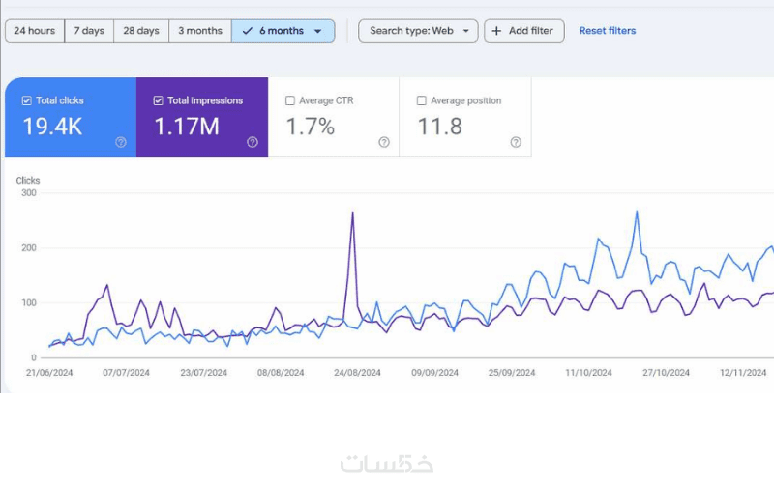The height and width of the screenshot is (483, 774).
Task: Click the 11.8 average position value
Action: 440,127
